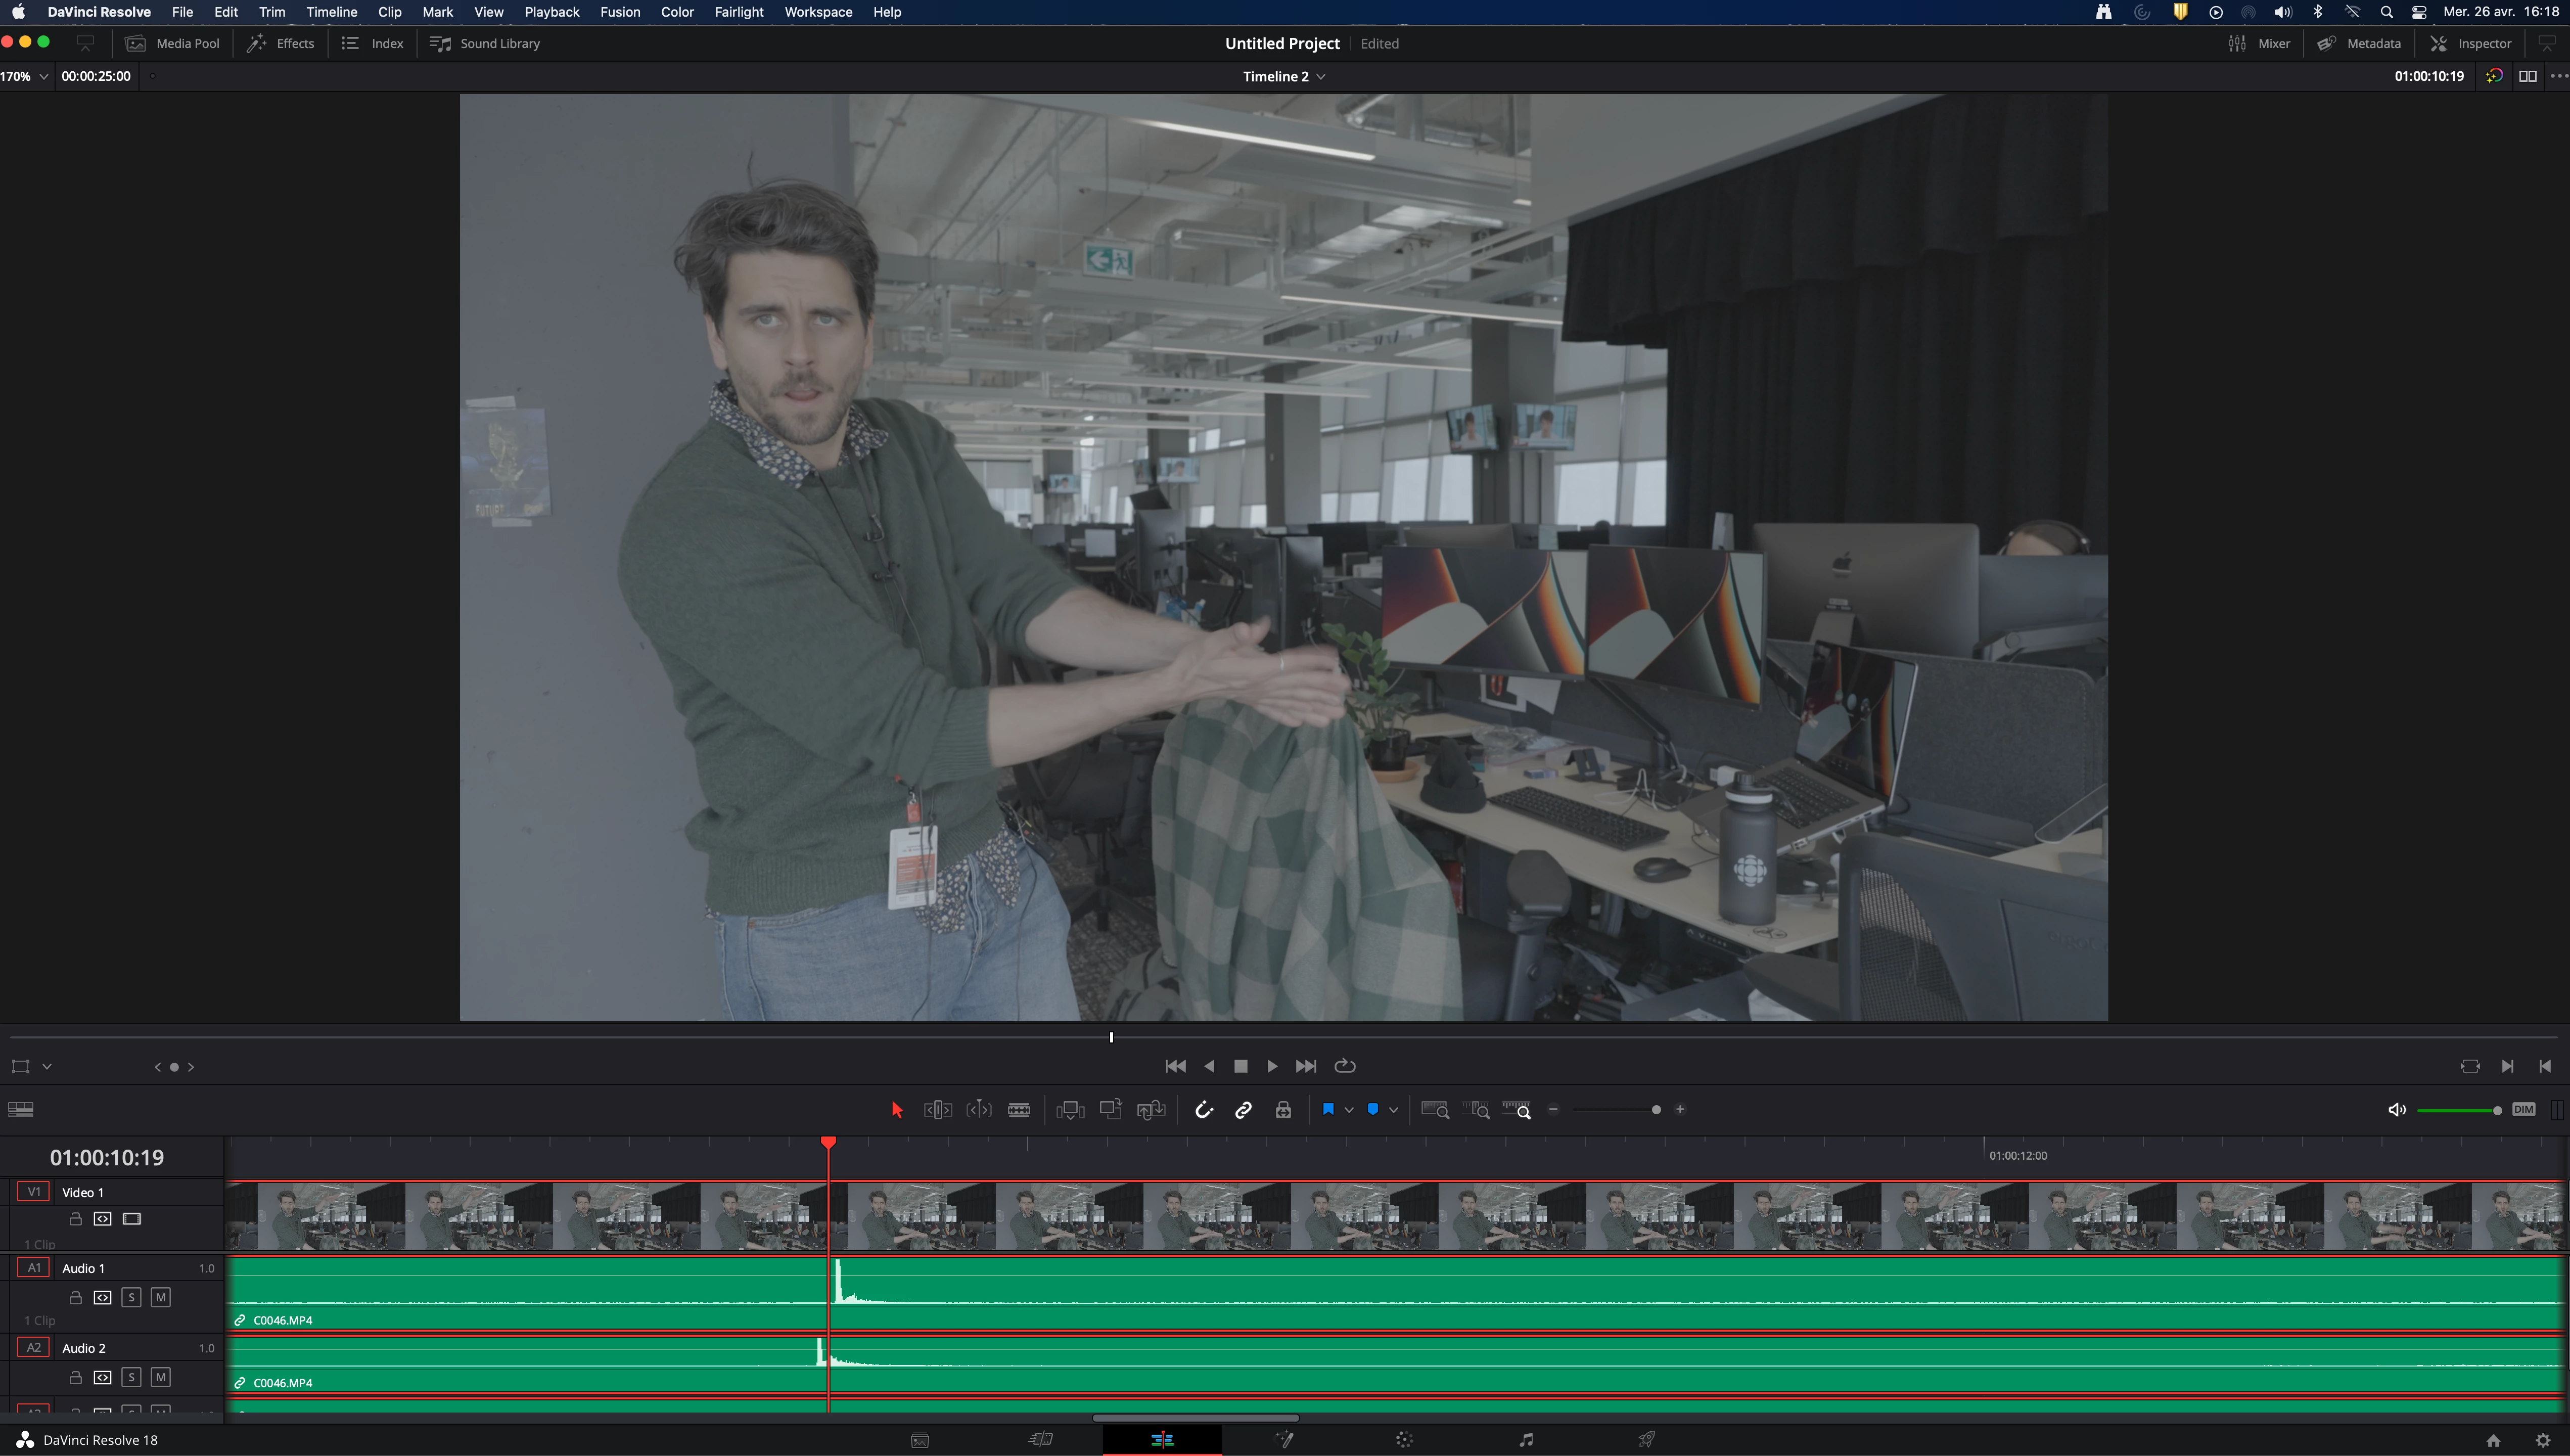Toggle timeline snapping magnet icon

click(x=1204, y=1109)
